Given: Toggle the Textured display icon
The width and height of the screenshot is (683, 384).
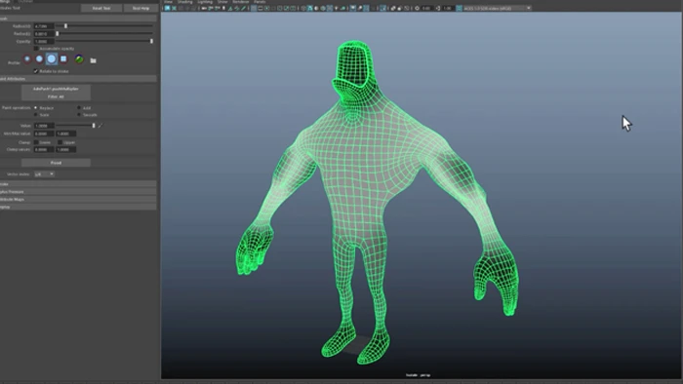Looking at the screenshot, I should [330, 8].
